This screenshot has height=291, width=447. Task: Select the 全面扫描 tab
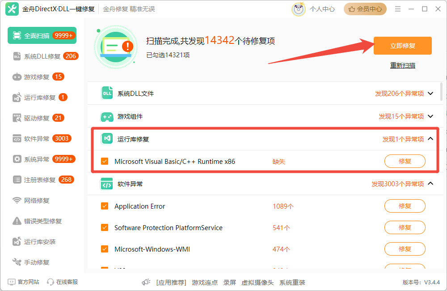click(42, 35)
